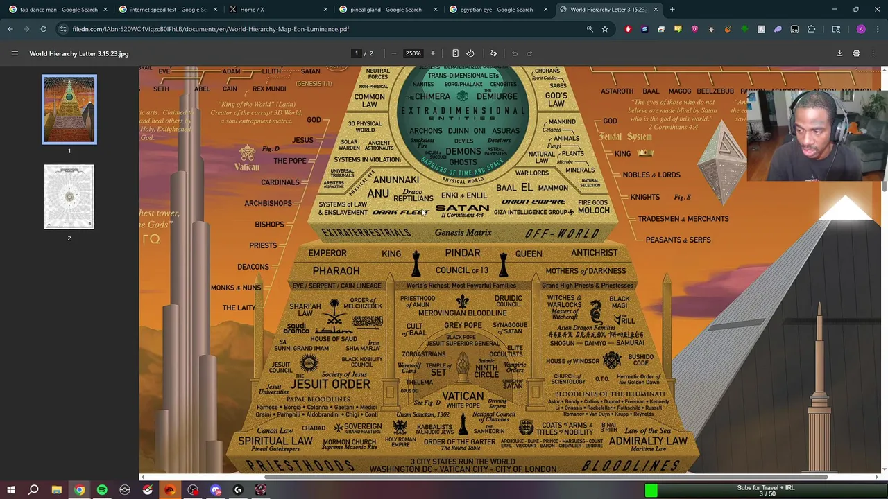Open the site information icon in address bar
The image size is (888, 499).
click(x=63, y=29)
